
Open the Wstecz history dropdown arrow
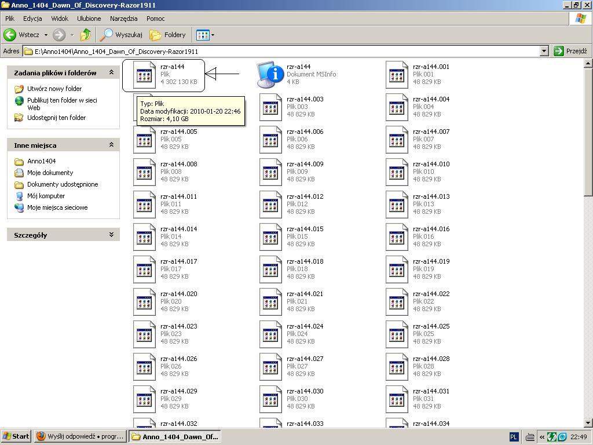[46, 35]
